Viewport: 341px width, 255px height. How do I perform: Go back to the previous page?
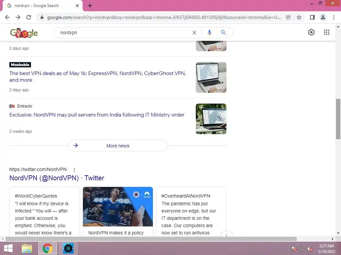(x=7, y=17)
